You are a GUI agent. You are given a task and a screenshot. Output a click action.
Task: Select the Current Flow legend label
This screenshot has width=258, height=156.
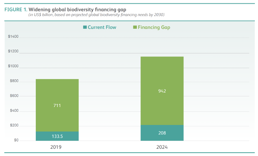pyautogui.click(x=102, y=27)
